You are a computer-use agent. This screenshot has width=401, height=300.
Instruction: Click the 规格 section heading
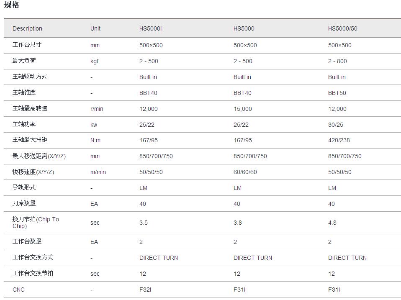(x=12, y=5)
